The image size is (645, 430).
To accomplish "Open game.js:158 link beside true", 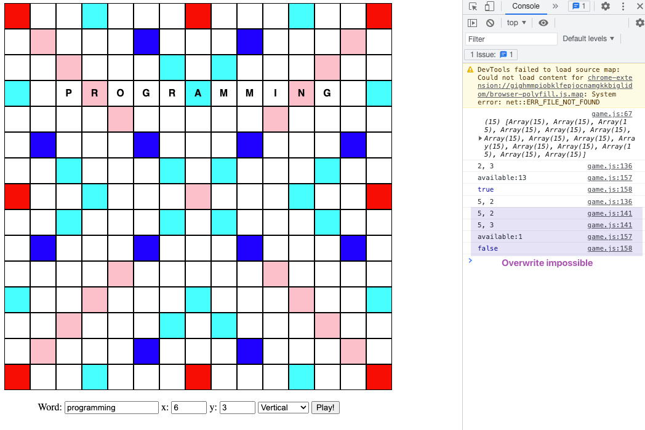I will pyautogui.click(x=610, y=189).
